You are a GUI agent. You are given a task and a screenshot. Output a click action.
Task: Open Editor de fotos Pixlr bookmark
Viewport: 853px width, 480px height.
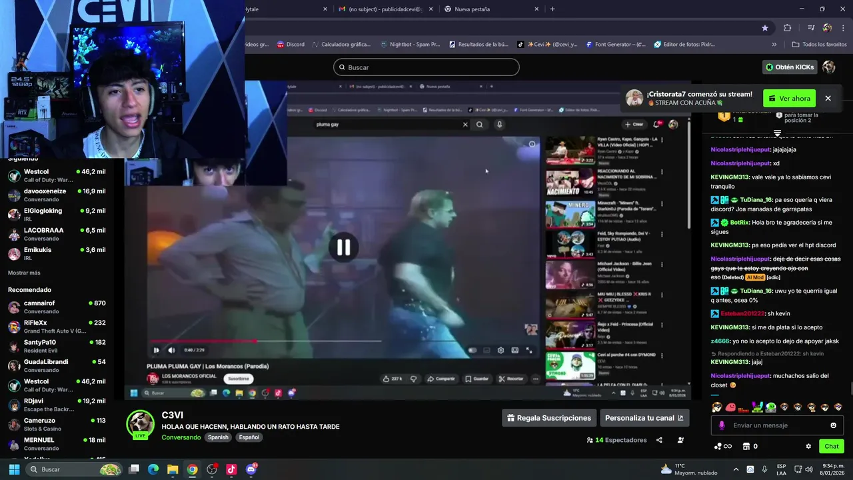click(684, 45)
